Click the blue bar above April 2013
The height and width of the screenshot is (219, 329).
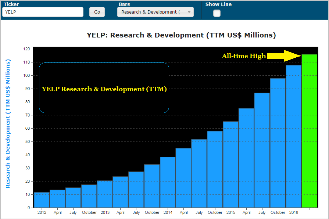point(121,192)
